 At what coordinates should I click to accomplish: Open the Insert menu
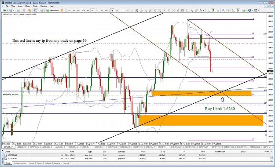point(20,6)
